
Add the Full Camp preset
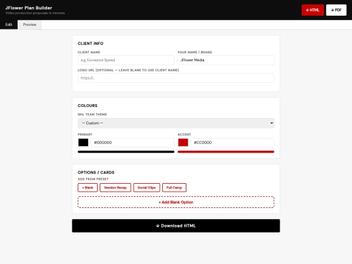(174, 188)
